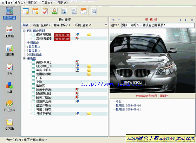This screenshot has width=196, height=143.
Task: Check the 上海 task checkbox
Action: 33,82
